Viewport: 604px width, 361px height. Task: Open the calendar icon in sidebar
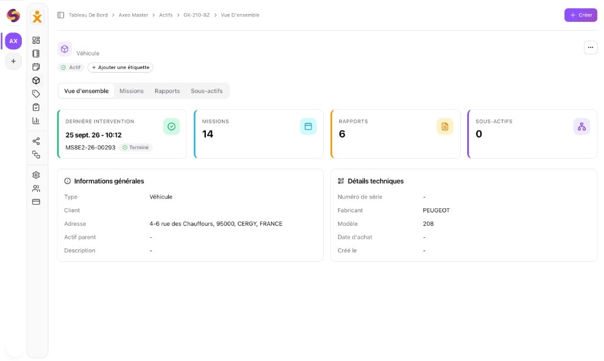click(x=36, y=67)
